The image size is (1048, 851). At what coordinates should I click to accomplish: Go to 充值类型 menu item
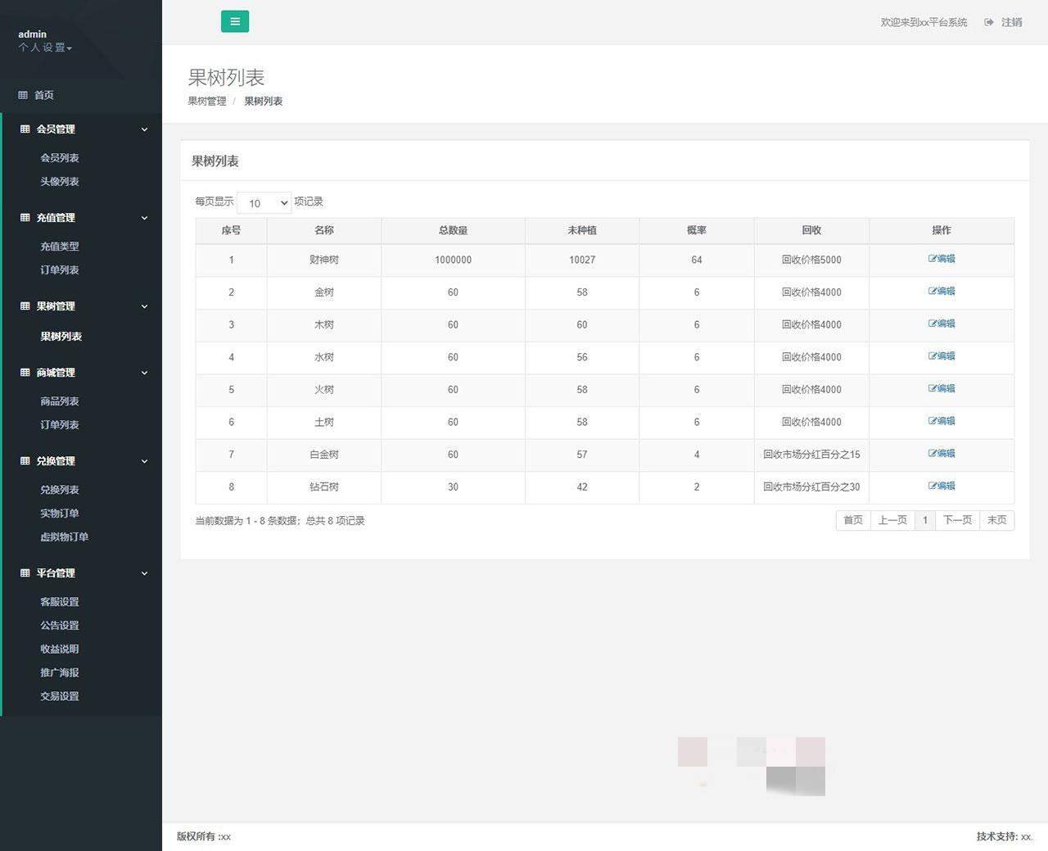point(60,247)
